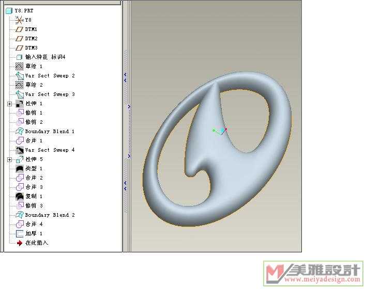The image size is (366, 289).
Task: Collapse panel using upper double-arrow handle
Action: 125,77
